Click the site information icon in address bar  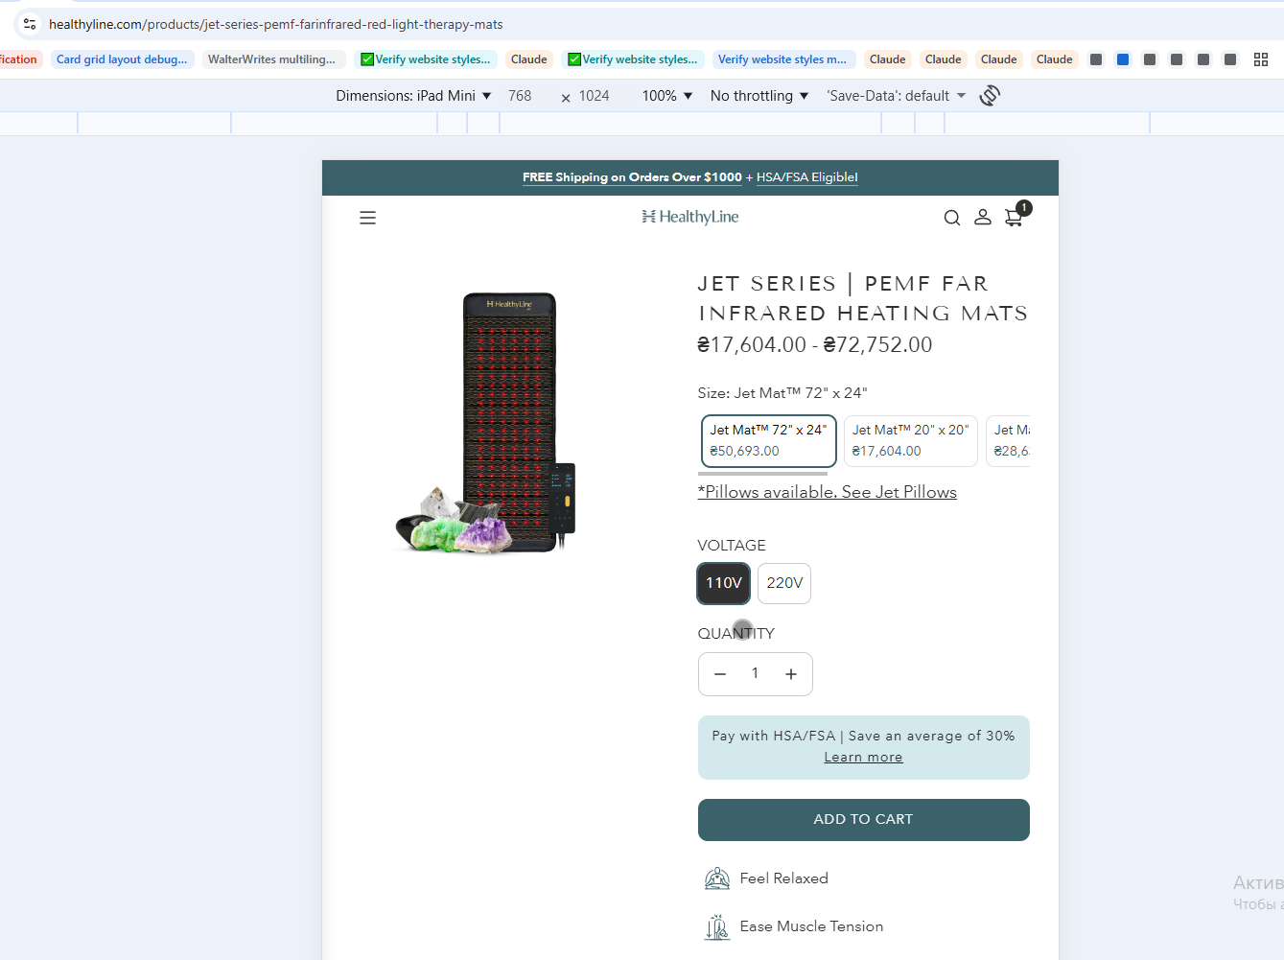pyautogui.click(x=30, y=24)
